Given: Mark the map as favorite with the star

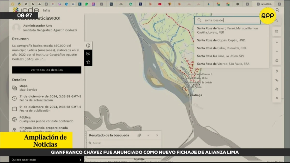Looking at the screenshot, I should pyautogui.click(x=88, y=62).
